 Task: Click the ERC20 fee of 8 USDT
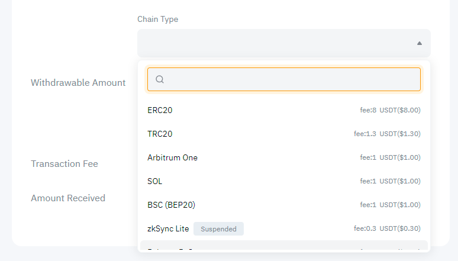[390, 110]
